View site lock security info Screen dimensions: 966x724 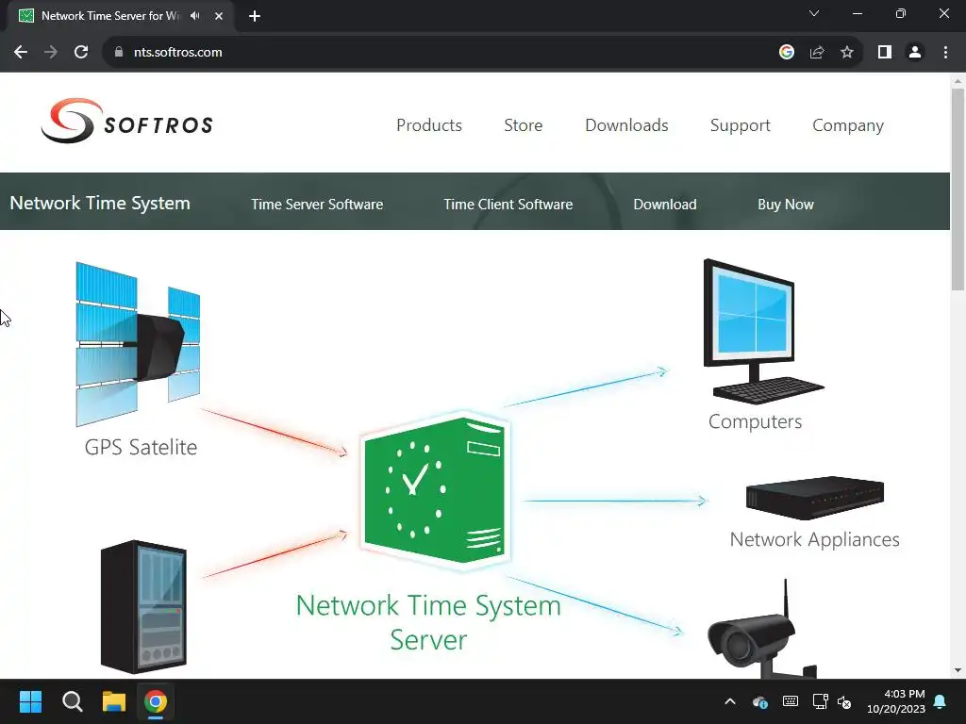click(x=119, y=53)
